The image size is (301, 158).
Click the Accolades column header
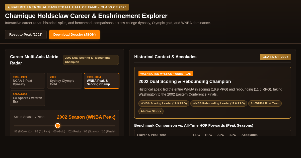[250, 135]
